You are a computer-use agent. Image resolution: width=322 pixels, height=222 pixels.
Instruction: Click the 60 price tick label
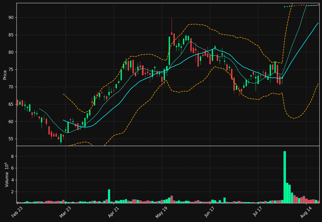click(11, 122)
